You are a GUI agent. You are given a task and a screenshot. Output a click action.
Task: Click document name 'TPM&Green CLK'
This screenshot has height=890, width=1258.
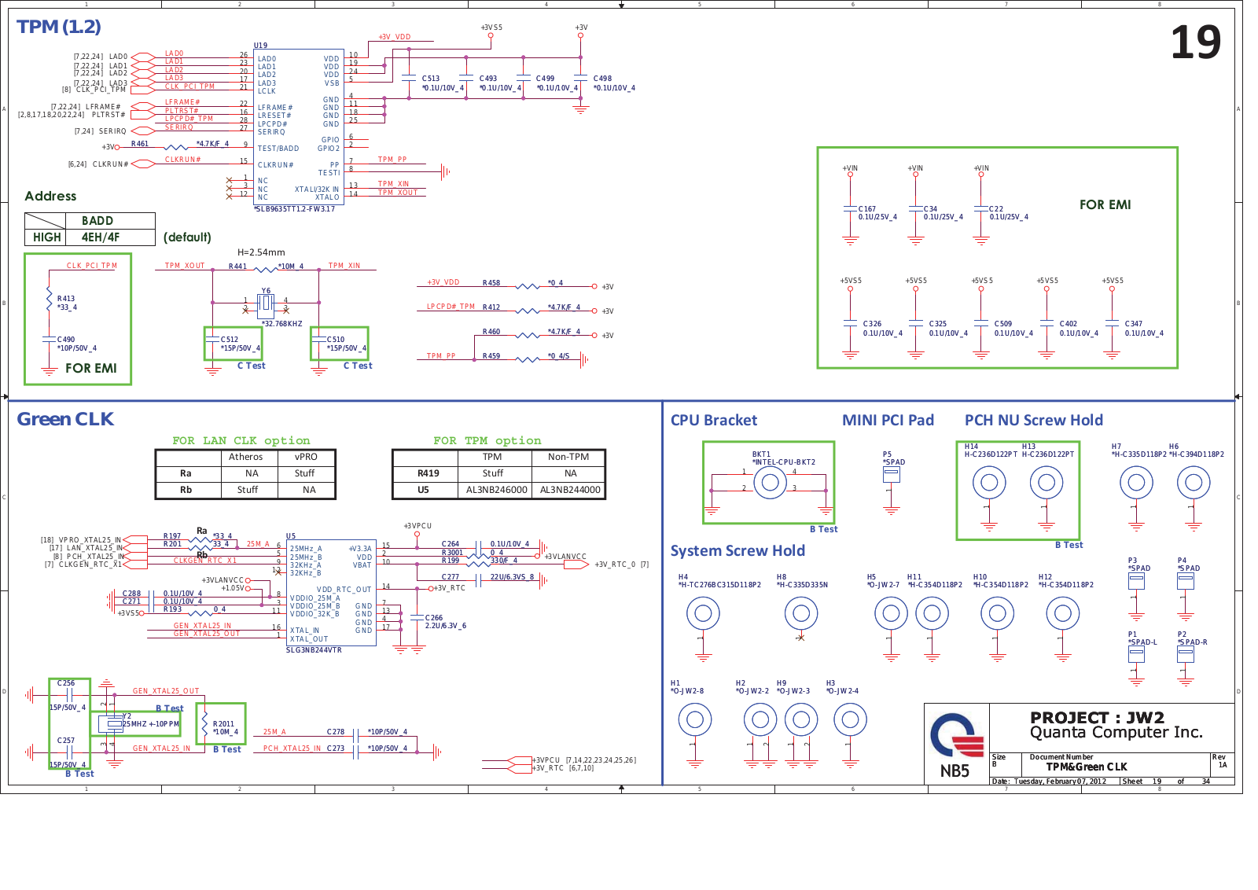pyautogui.click(x=1087, y=767)
